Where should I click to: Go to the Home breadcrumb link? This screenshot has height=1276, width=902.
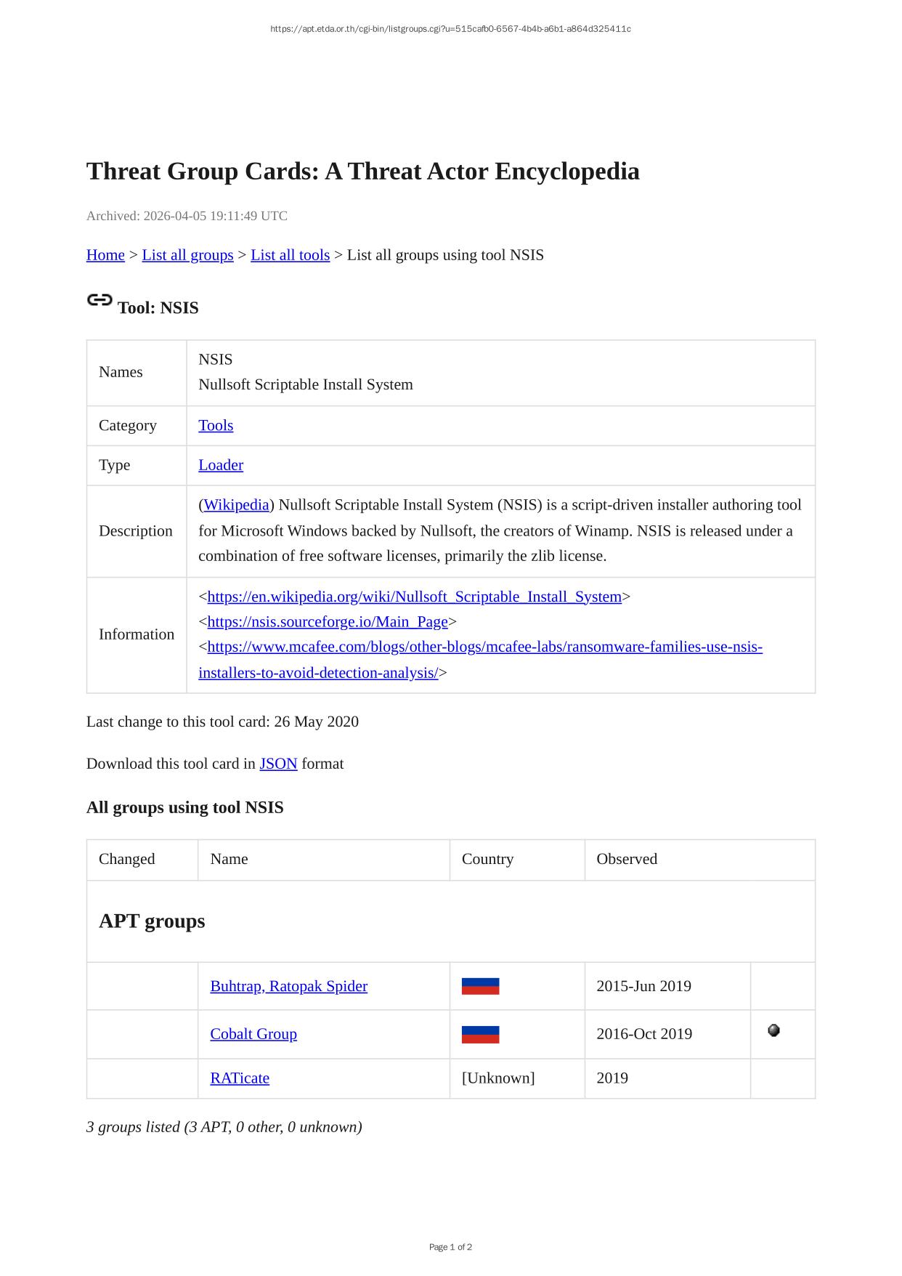pos(105,255)
